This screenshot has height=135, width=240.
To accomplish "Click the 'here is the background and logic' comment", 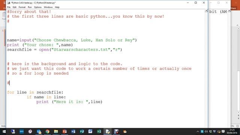I will (x=65, y=64).
